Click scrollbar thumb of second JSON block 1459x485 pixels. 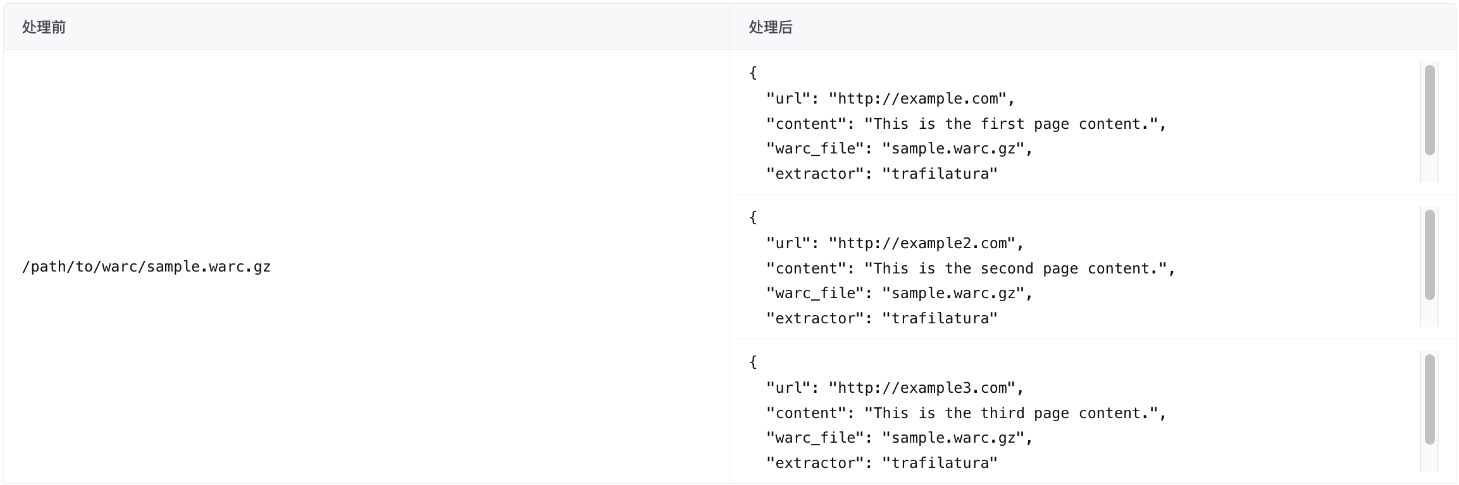pos(1429,254)
